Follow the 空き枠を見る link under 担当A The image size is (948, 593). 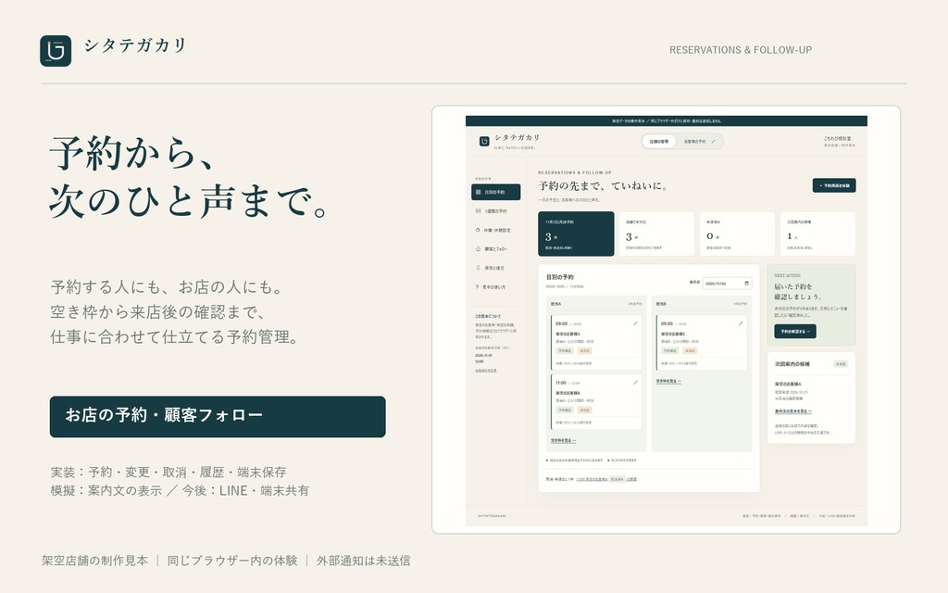(x=563, y=440)
